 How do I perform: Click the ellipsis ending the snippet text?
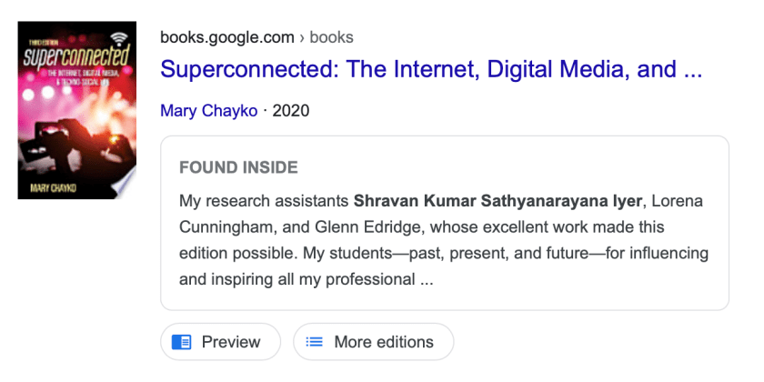[x=427, y=279]
